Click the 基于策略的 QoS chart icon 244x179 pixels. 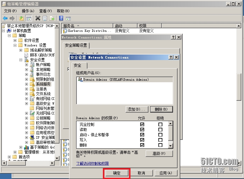pyautogui.click(x=26, y=147)
